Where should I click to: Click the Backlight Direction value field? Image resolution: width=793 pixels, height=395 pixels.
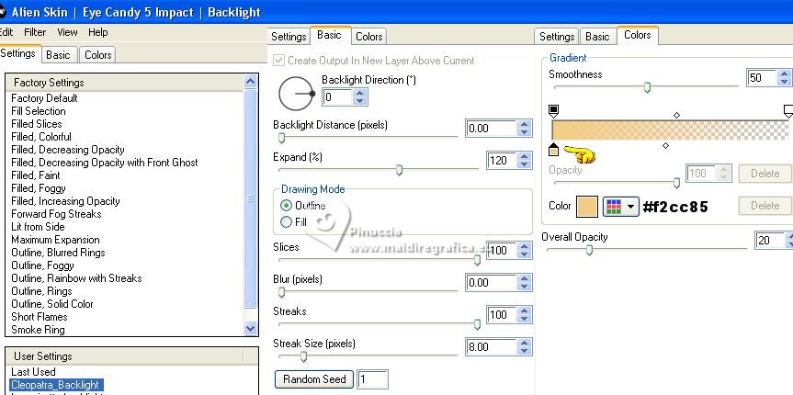tap(337, 96)
